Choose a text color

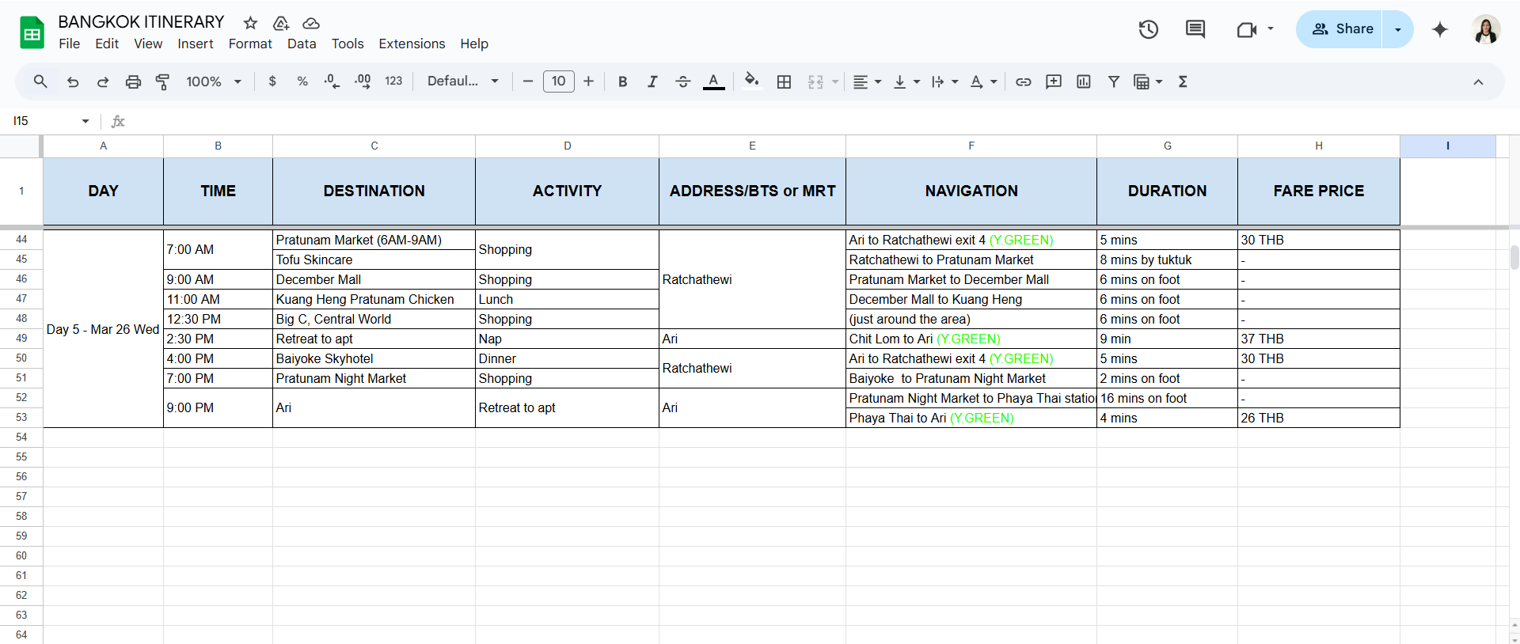click(713, 81)
